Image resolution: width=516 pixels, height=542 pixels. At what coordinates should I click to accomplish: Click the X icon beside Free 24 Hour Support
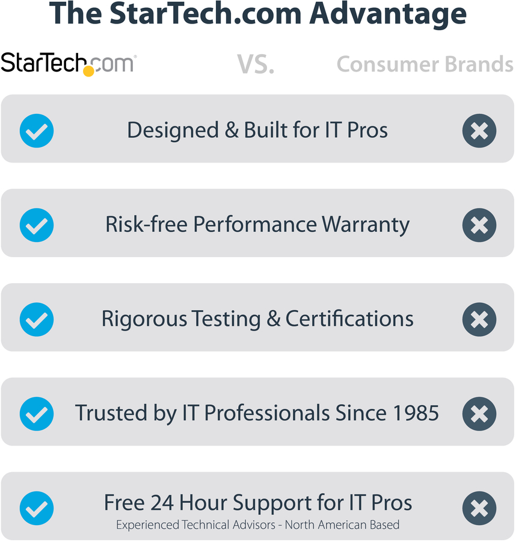[x=479, y=508]
